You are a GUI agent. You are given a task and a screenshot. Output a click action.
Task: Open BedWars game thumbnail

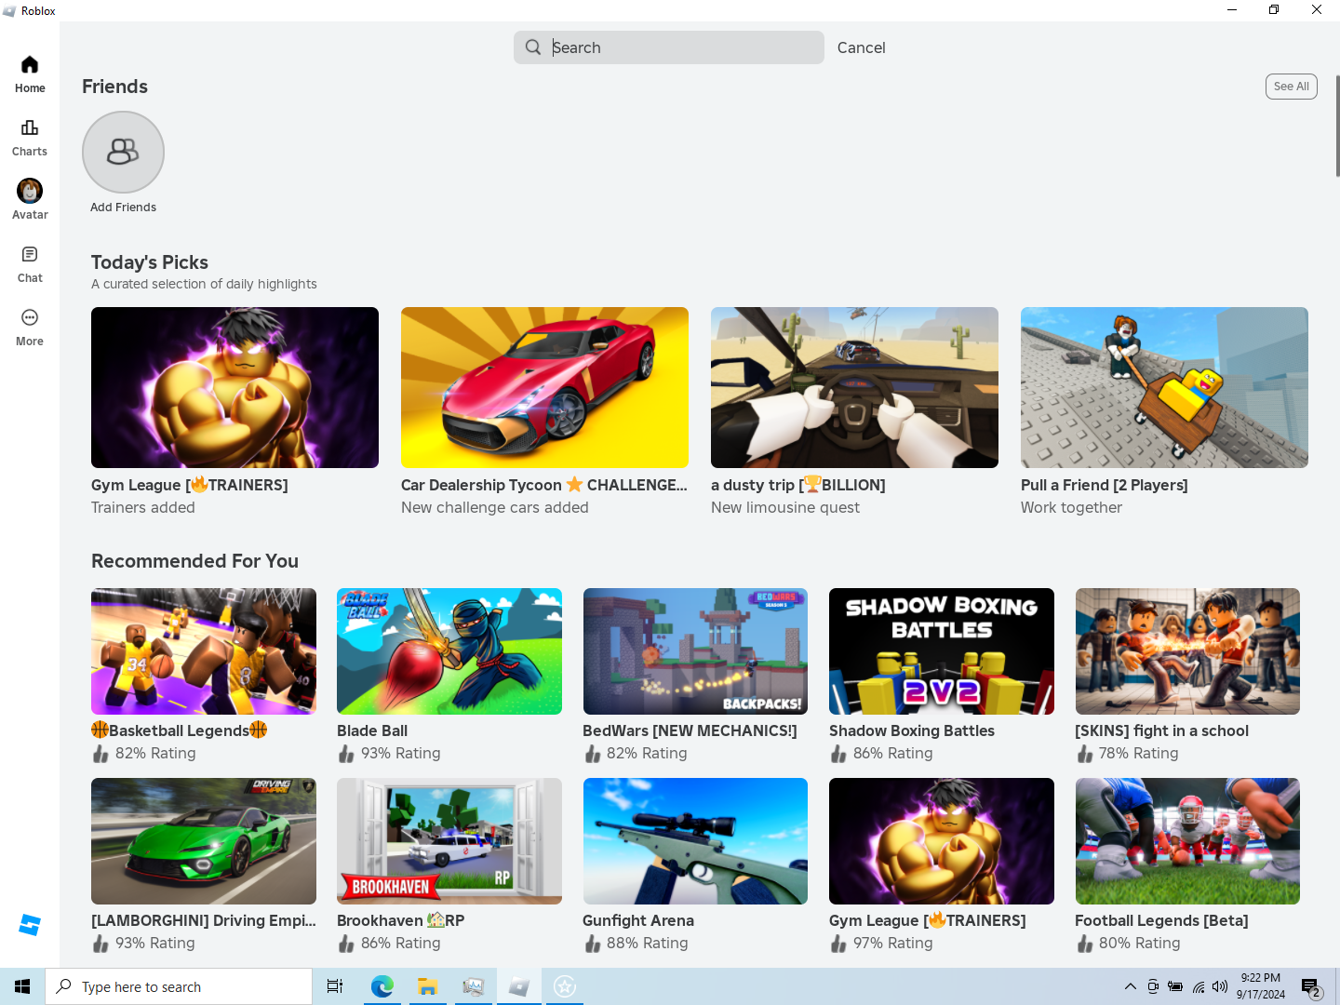(x=695, y=651)
